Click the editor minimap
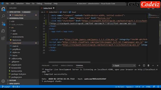 (x=153, y=16)
